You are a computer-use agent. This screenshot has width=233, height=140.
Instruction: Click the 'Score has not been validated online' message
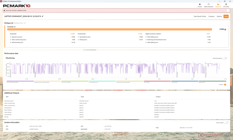click(x=16, y=10)
